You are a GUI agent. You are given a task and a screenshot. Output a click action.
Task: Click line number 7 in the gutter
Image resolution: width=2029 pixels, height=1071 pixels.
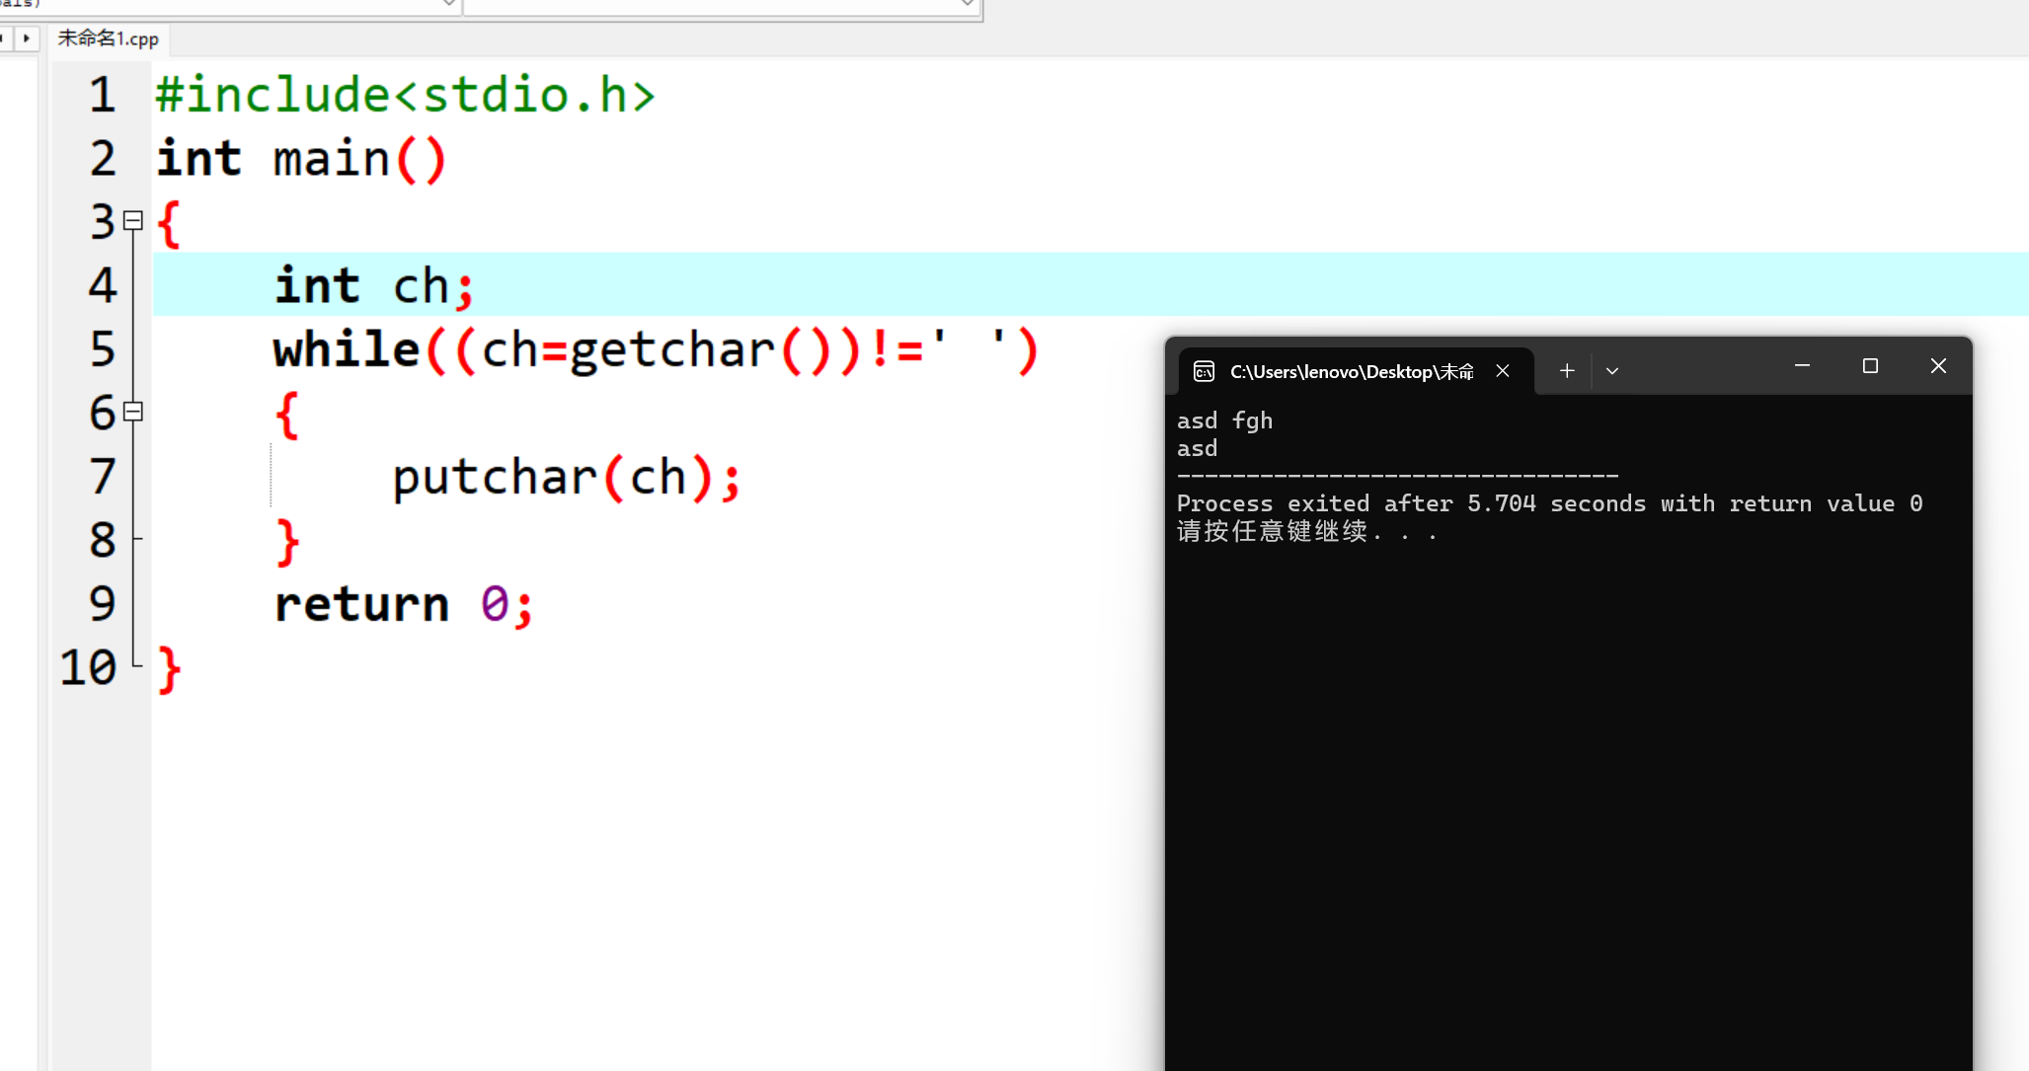click(103, 477)
